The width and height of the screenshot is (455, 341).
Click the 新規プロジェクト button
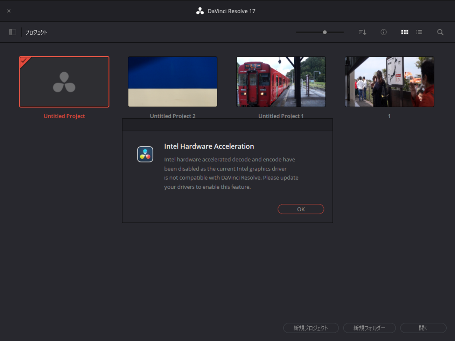pos(311,328)
